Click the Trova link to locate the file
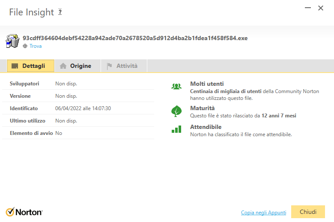This screenshot has width=334, height=222. pyautogui.click(x=36, y=46)
